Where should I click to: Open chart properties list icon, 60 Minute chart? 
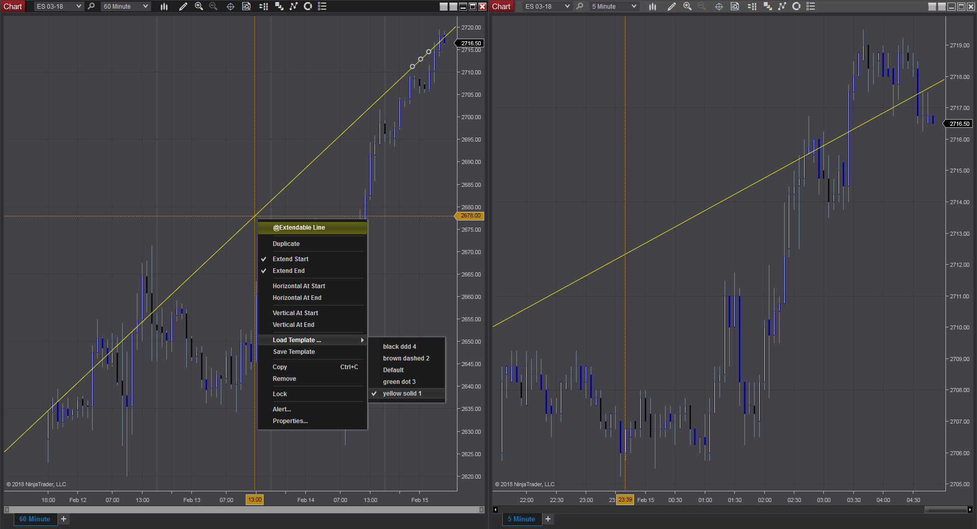[x=322, y=6]
